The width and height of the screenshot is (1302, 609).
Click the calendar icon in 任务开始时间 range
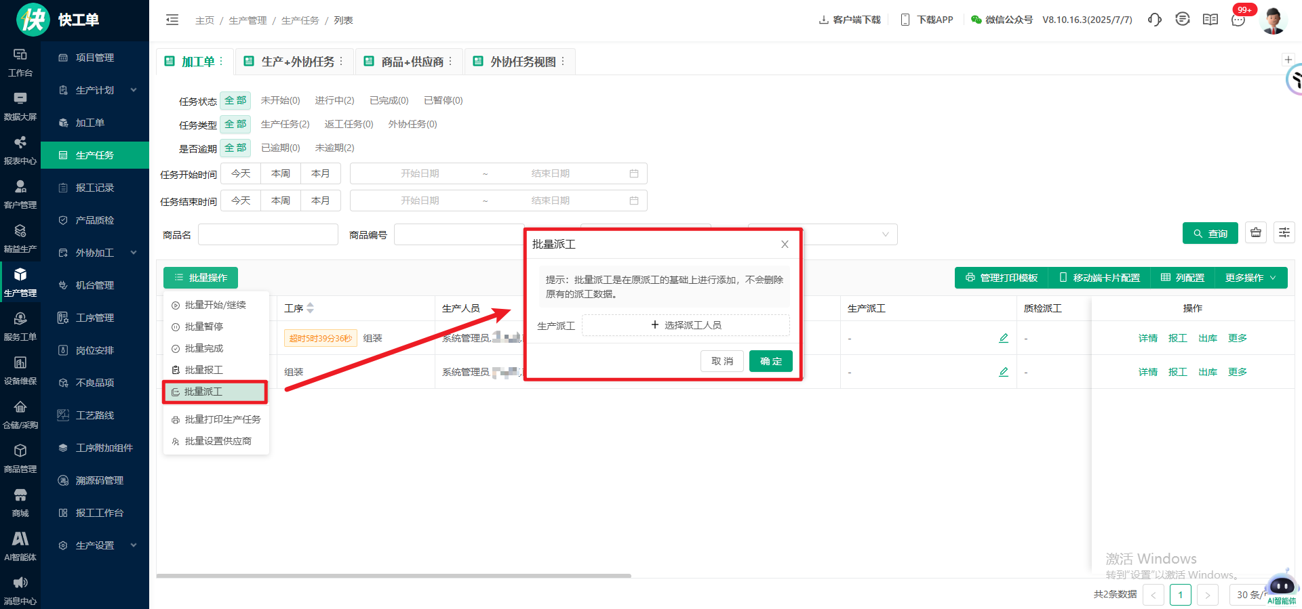633,173
